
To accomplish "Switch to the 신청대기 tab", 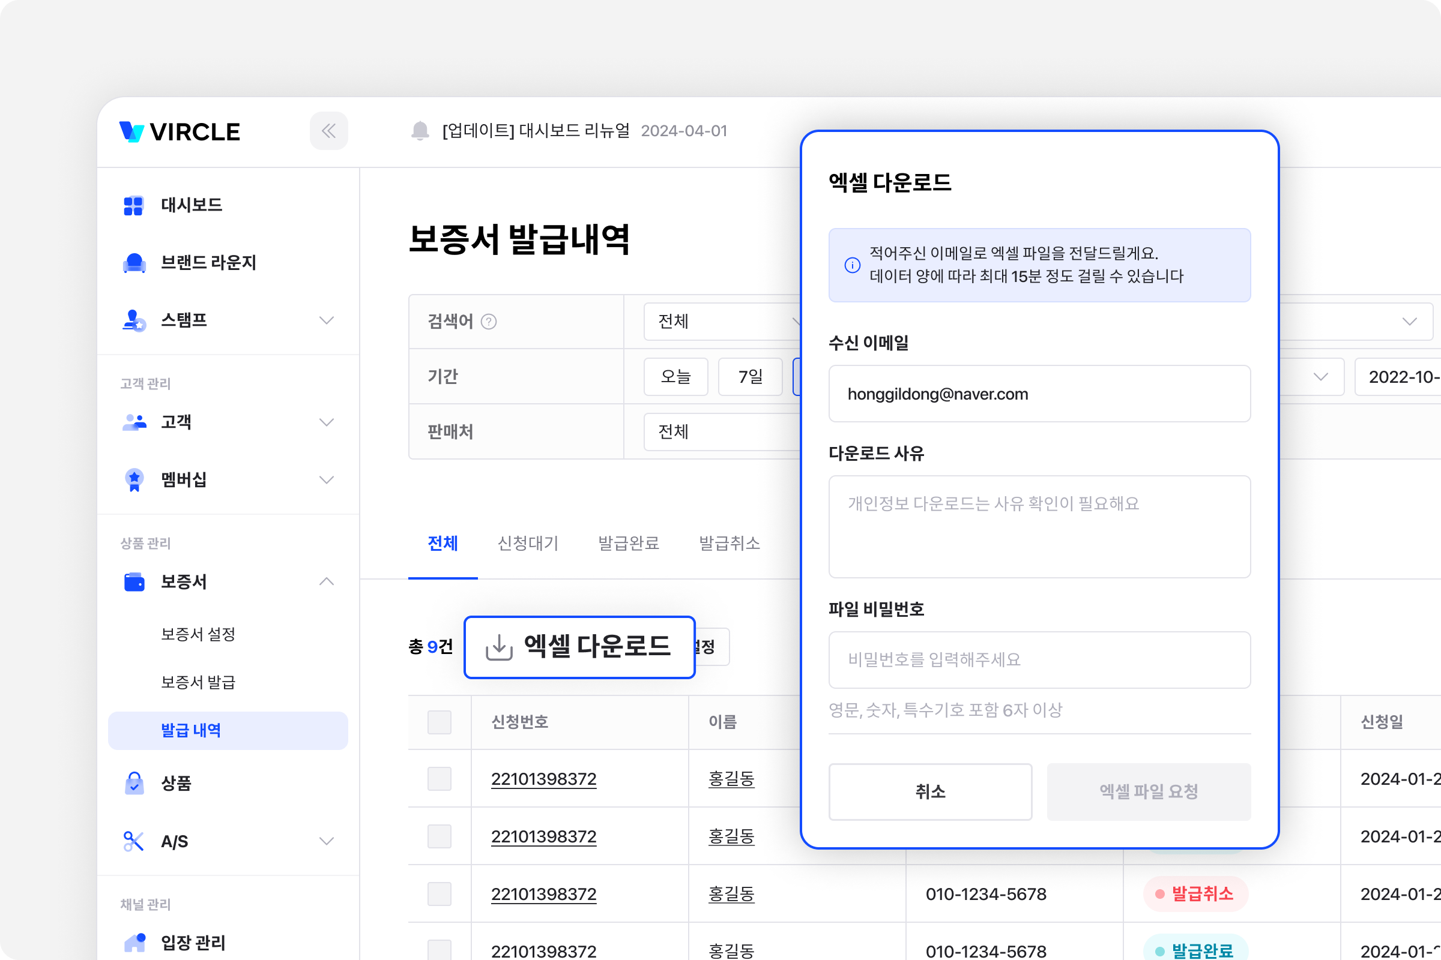I will 528,543.
